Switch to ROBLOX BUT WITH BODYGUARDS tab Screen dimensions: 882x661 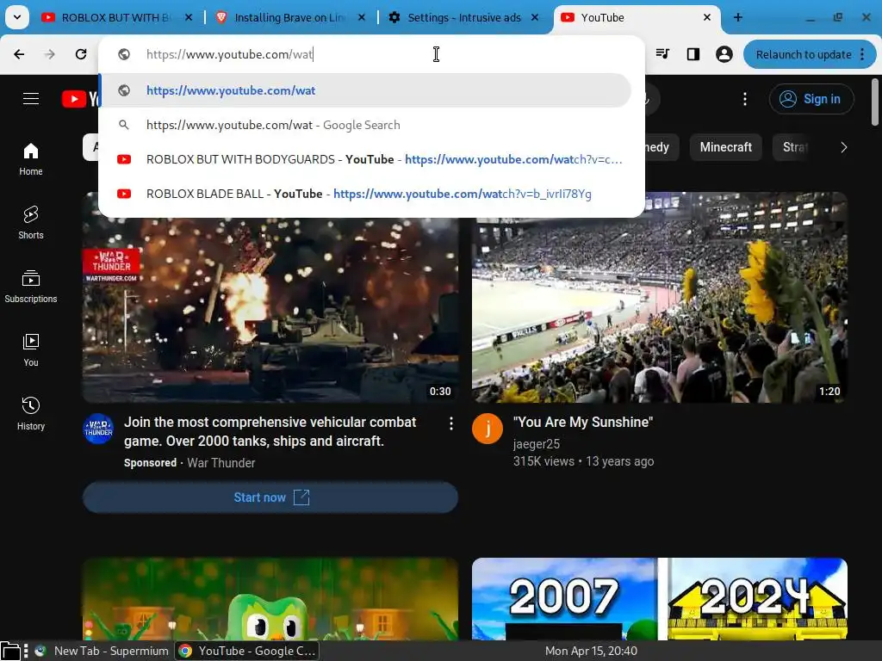(x=115, y=17)
